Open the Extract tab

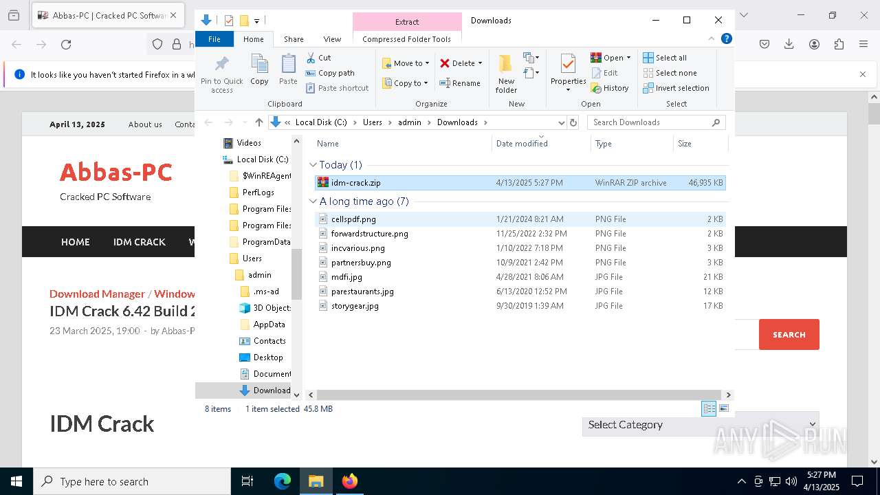(x=407, y=22)
